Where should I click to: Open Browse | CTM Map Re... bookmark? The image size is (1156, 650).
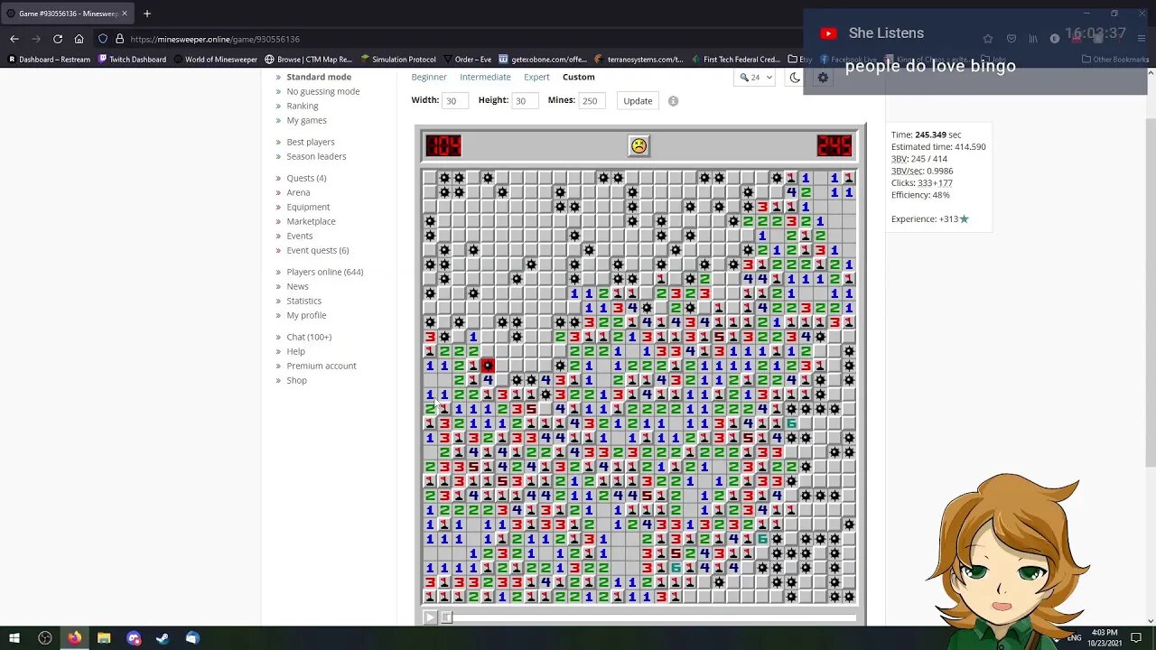pos(308,60)
